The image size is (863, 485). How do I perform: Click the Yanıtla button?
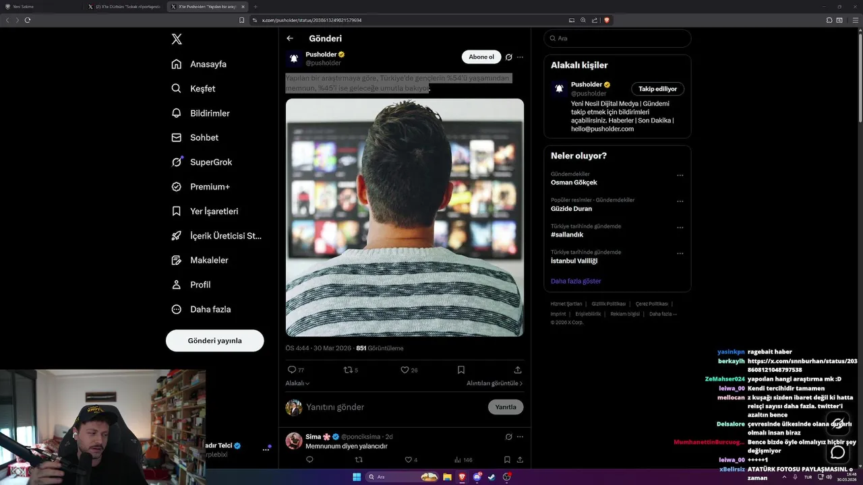[506, 407]
